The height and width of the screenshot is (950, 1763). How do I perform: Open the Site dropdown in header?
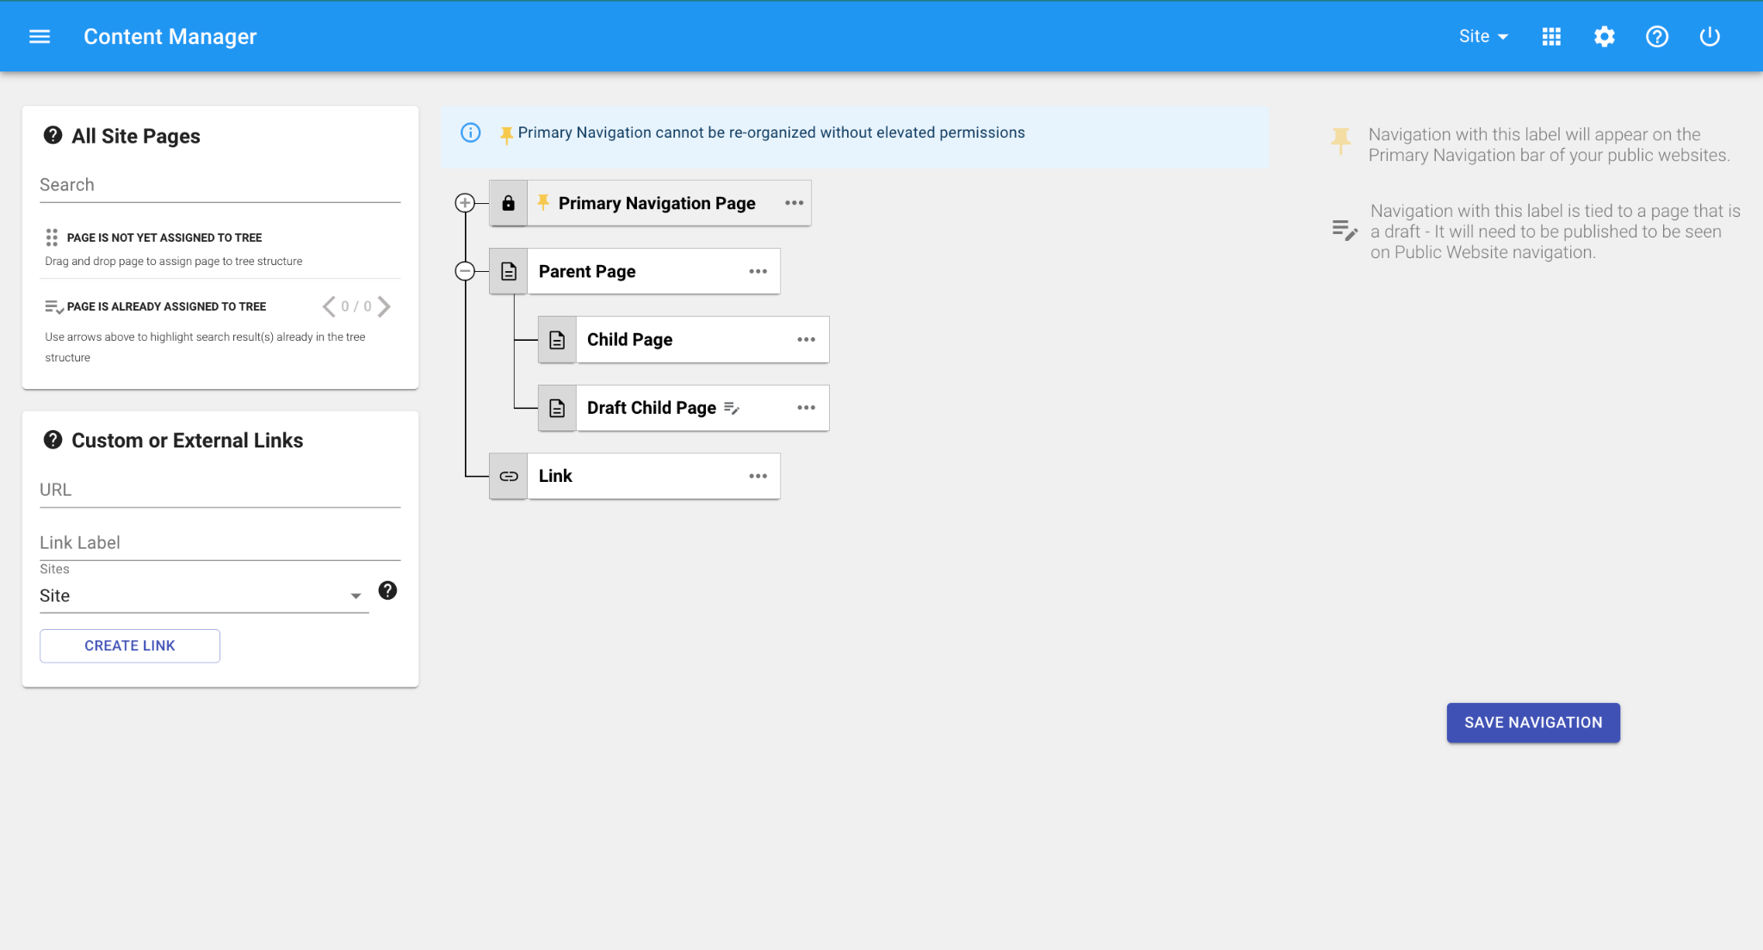(x=1482, y=36)
